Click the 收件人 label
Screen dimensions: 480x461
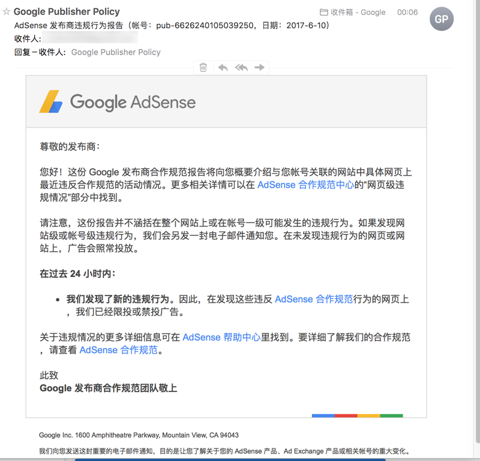coord(28,39)
